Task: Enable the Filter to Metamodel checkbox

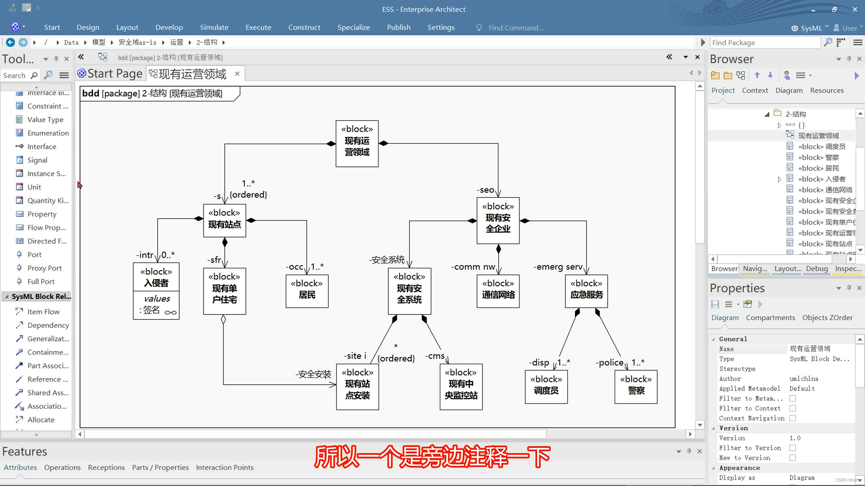Action: pyautogui.click(x=792, y=398)
